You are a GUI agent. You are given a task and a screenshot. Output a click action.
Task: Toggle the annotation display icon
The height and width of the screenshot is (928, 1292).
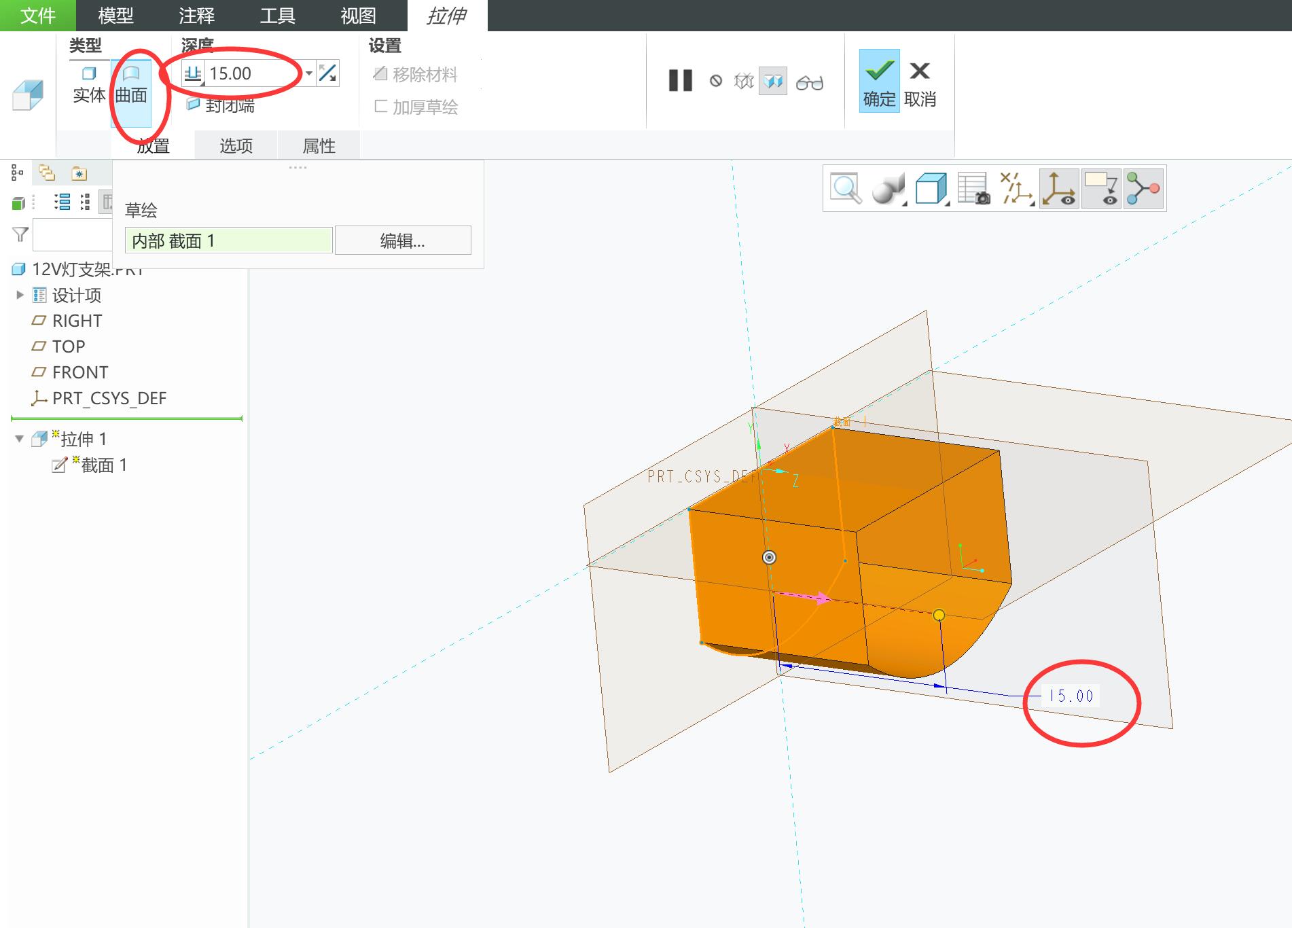(x=1101, y=189)
